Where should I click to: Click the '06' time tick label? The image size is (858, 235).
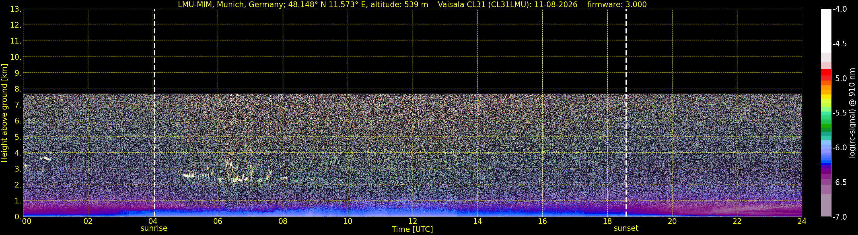click(x=218, y=222)
